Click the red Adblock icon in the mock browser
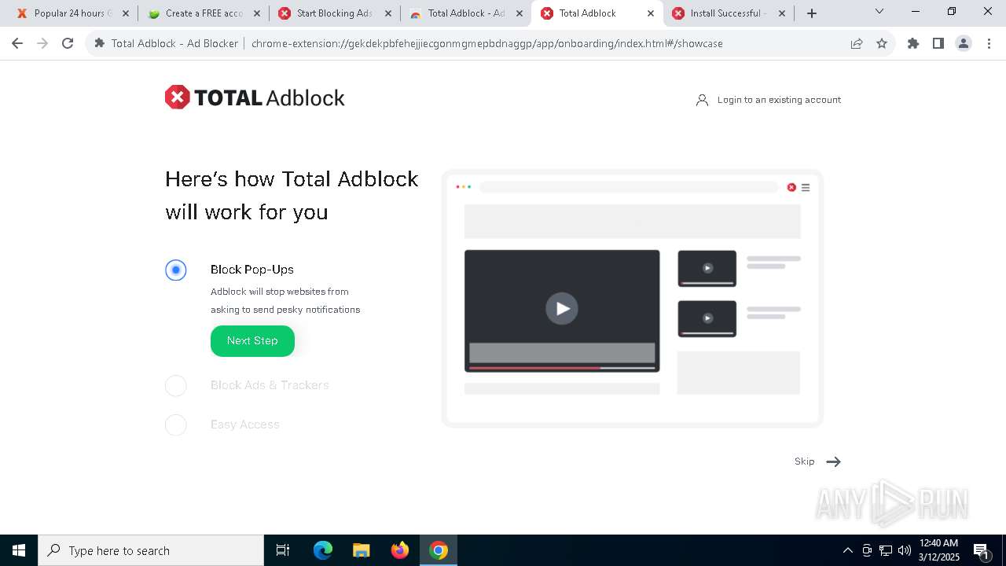 [791, 187]
